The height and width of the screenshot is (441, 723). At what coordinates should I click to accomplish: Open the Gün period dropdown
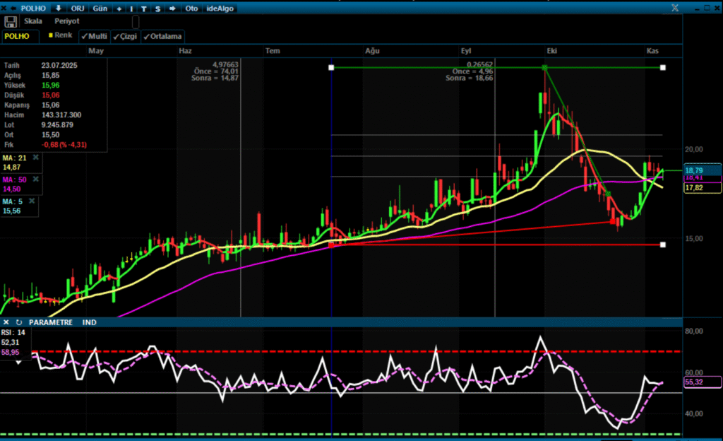(x=99, y=8)
